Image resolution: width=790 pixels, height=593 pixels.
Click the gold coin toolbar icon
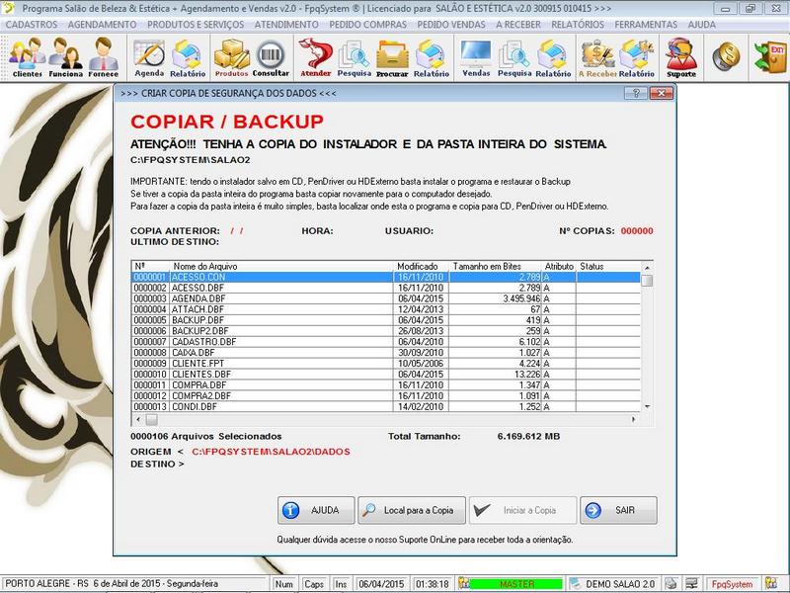727,57
